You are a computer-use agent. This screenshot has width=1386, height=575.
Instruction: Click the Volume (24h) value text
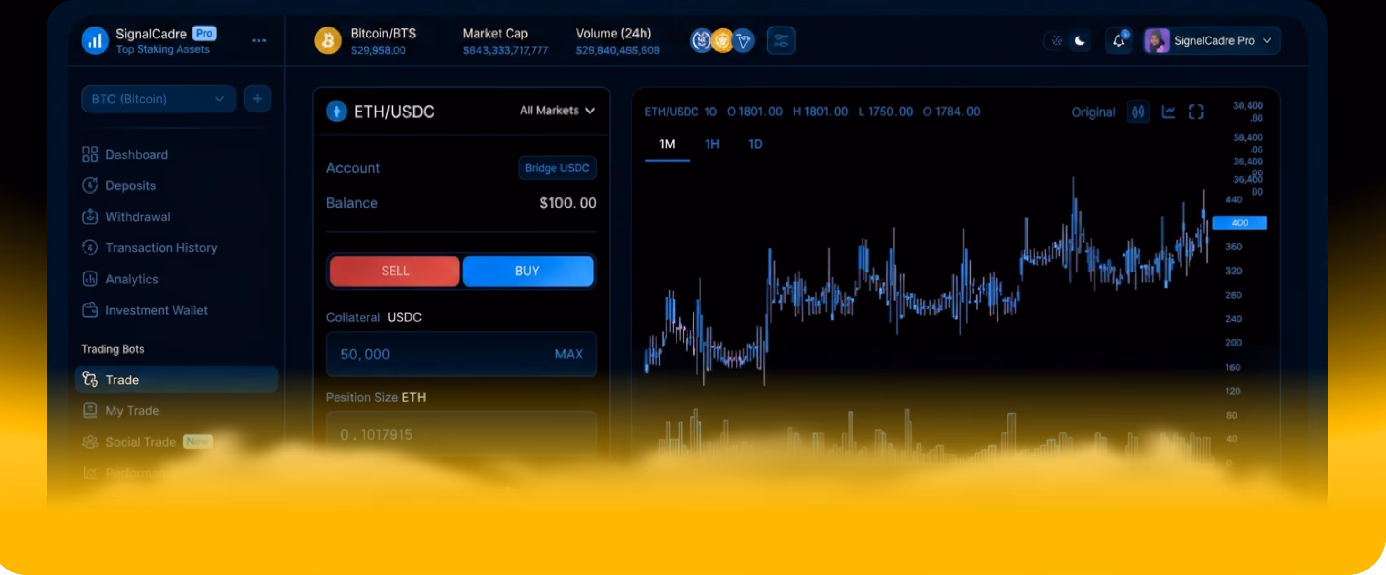(617, 50)
